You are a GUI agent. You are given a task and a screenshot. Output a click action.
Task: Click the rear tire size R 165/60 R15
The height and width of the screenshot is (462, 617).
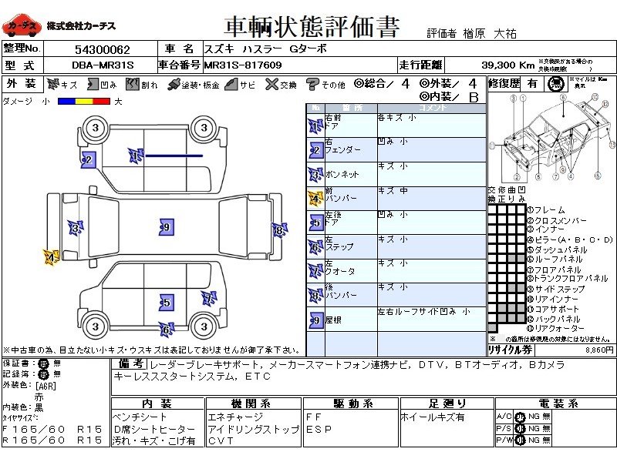click(x=52, y=440)
